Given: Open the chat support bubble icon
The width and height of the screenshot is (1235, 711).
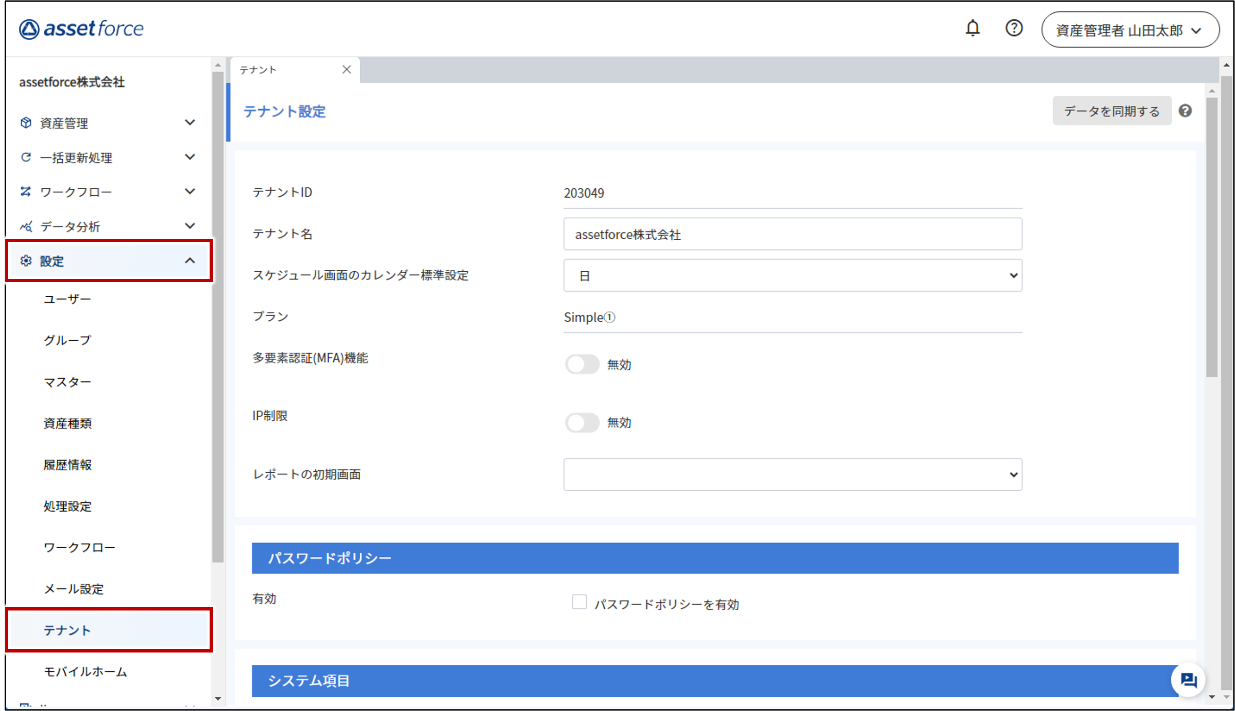Looking at the screenshot, I should coord(1188,679).
